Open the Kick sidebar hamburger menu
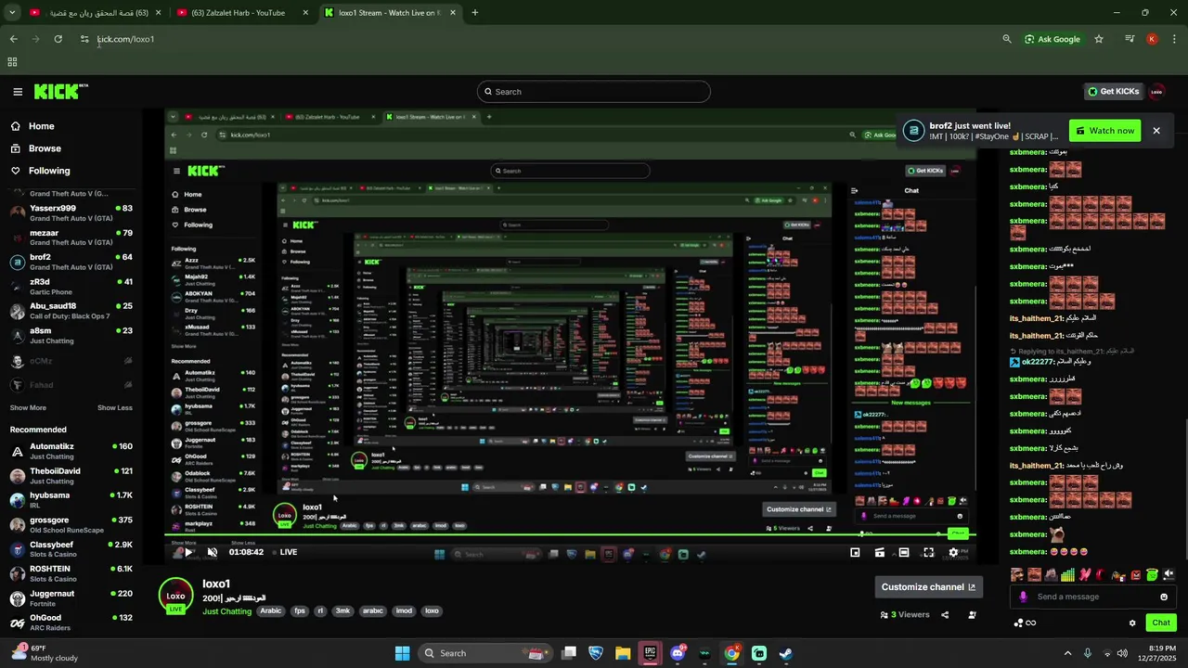Screen dimensions: 1188x668 (18, 92)
